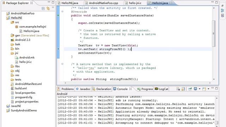
Task: Click the src folder icon
Action: tap(12, 22)
